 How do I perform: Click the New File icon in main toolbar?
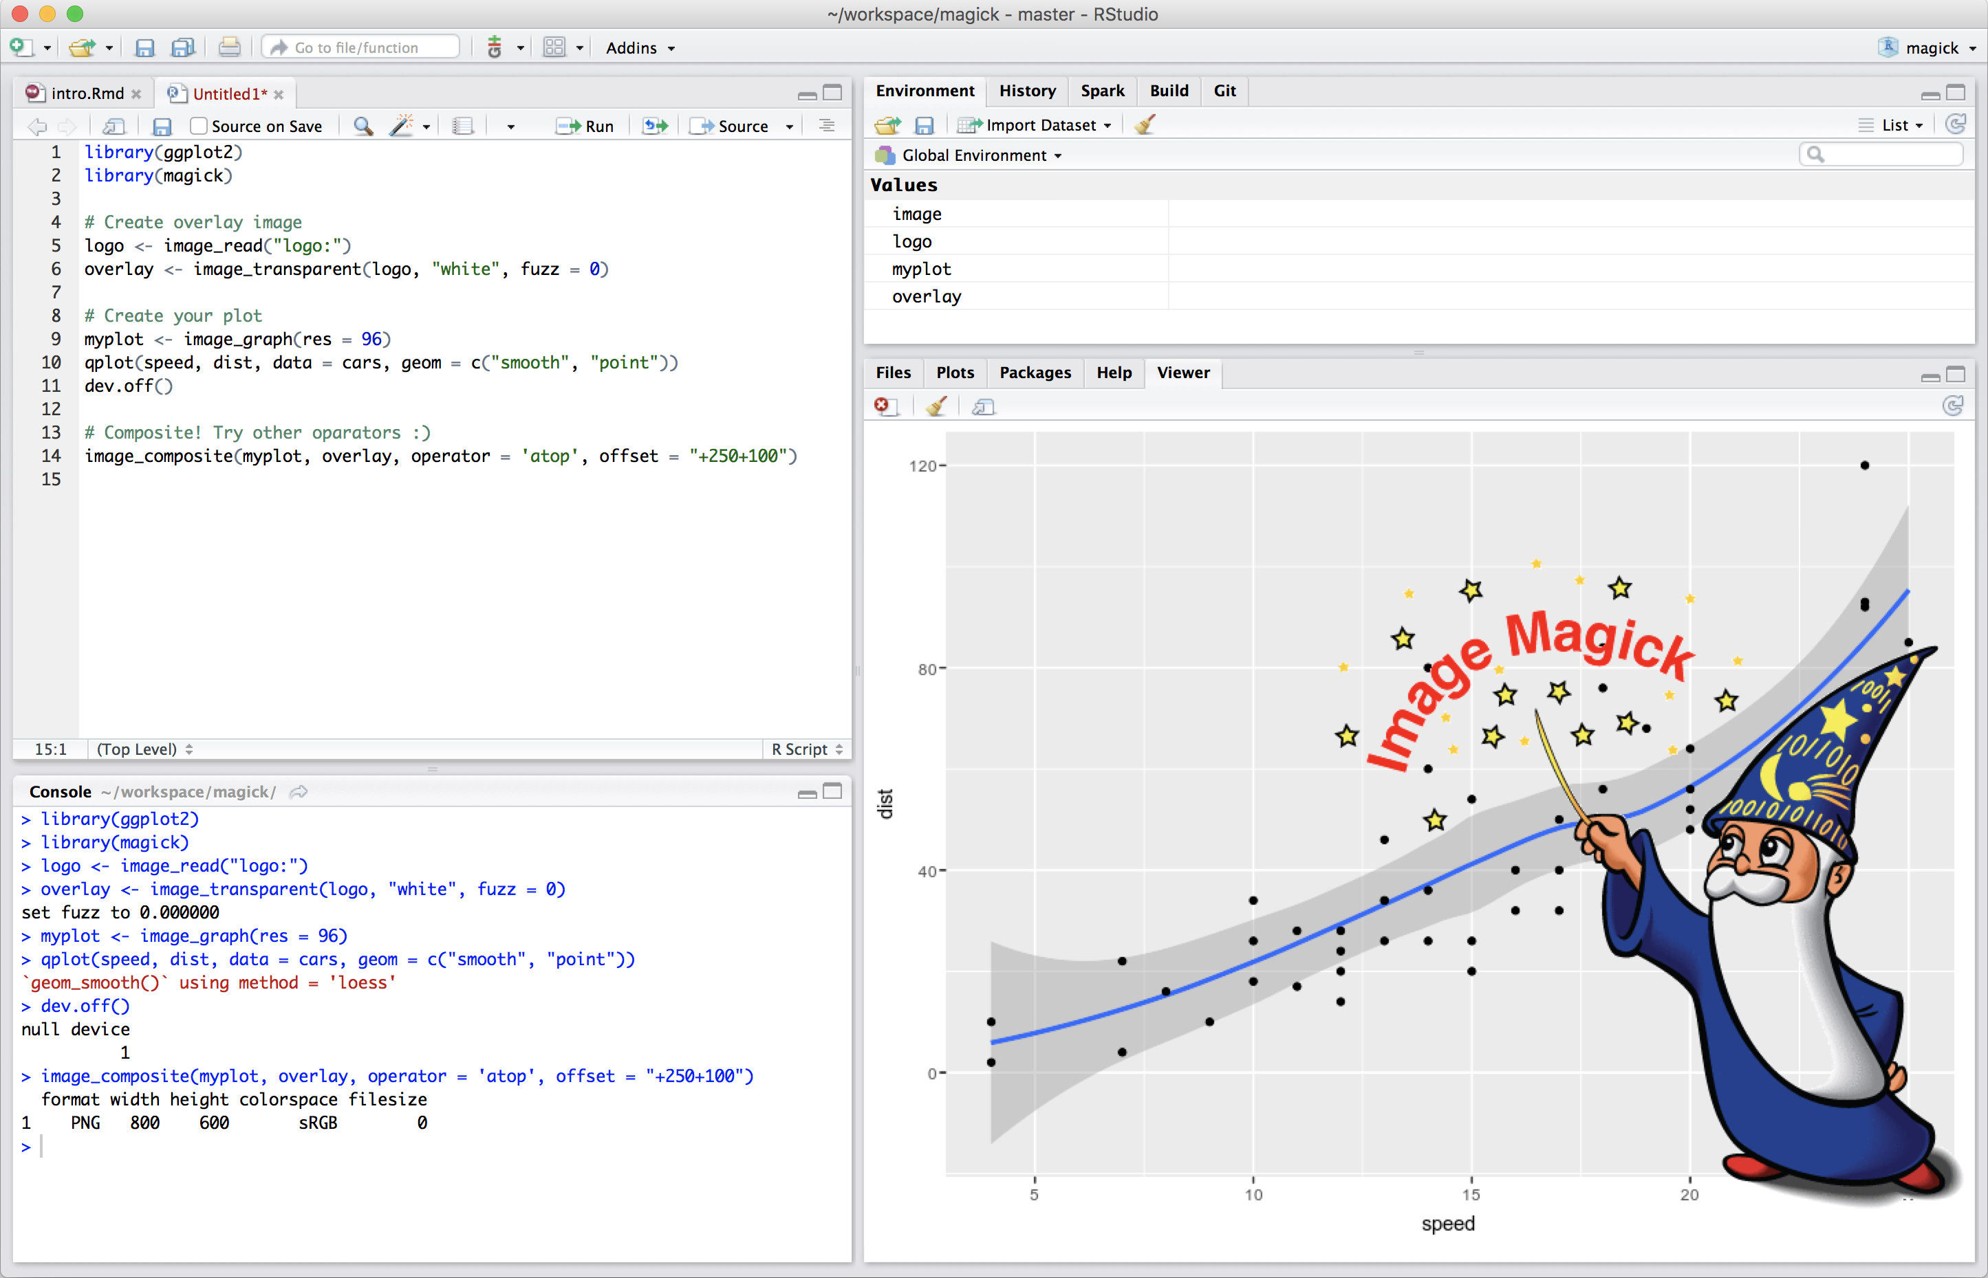coord(20,47)
